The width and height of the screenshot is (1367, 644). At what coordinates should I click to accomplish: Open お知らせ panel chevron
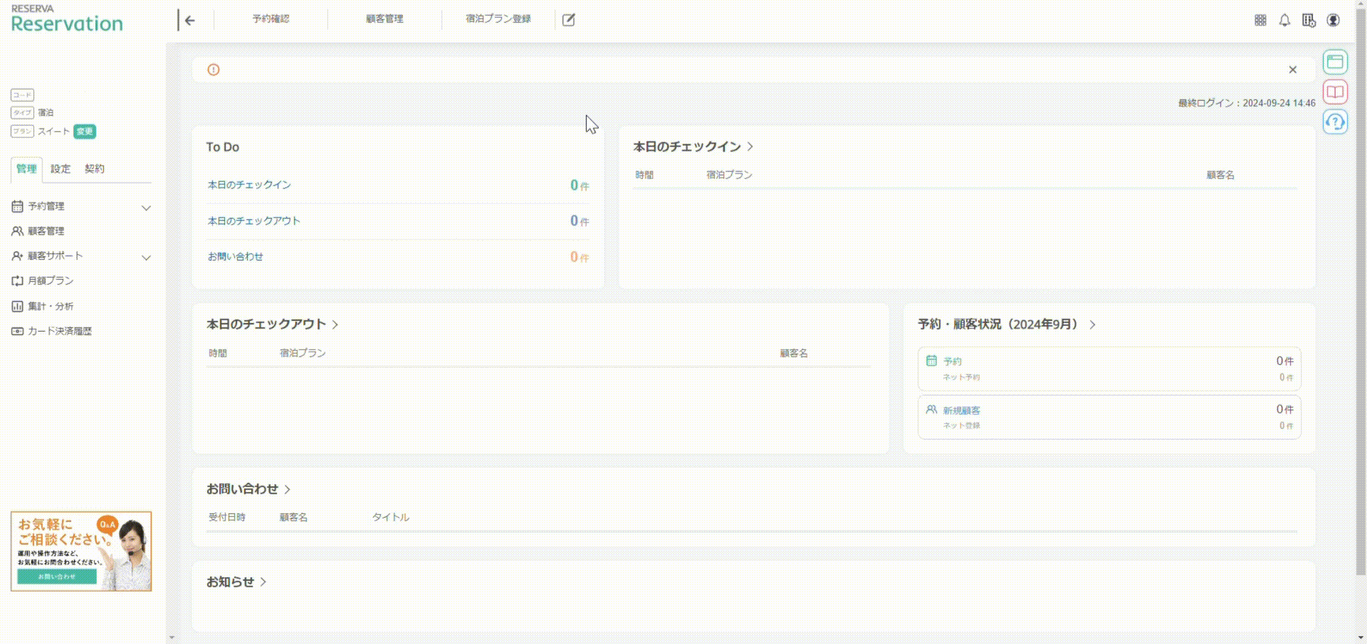tap(263, 582)
